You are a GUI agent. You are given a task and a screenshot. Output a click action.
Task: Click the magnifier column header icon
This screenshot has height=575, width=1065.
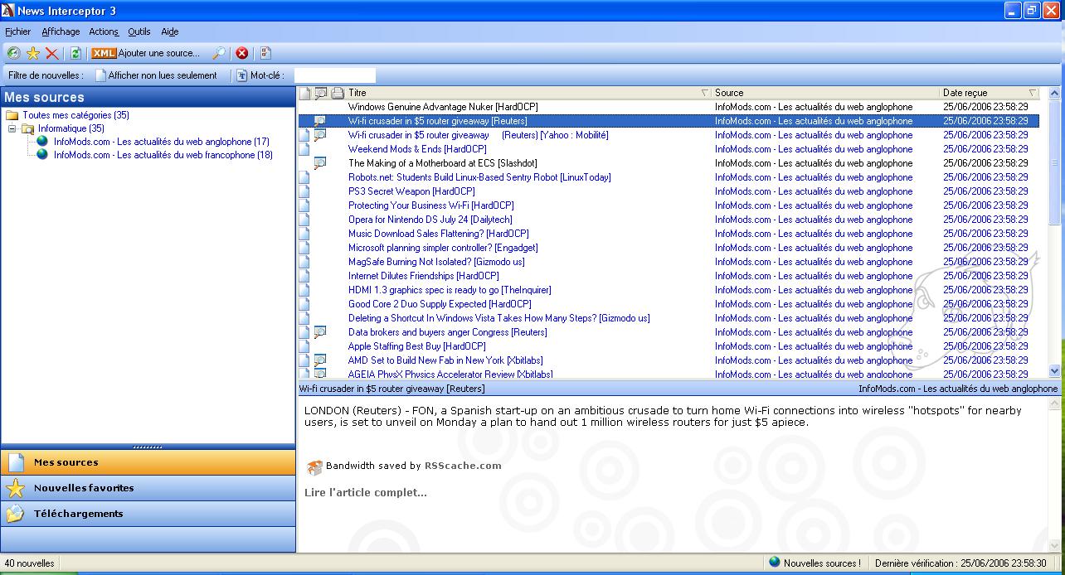(321, 93)
